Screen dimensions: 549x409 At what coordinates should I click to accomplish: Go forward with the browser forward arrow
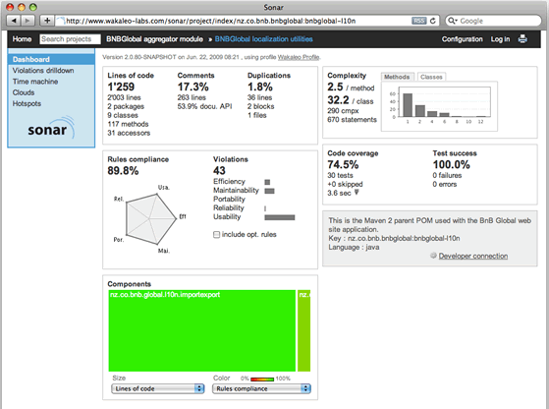[x=27, y=21]
